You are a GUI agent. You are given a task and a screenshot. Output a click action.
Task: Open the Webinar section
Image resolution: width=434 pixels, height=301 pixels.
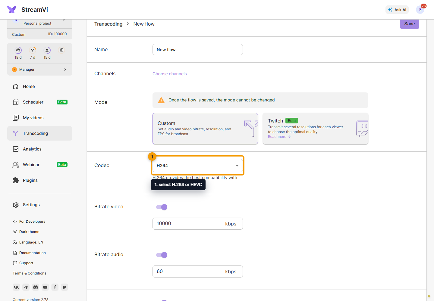(40, 165)
